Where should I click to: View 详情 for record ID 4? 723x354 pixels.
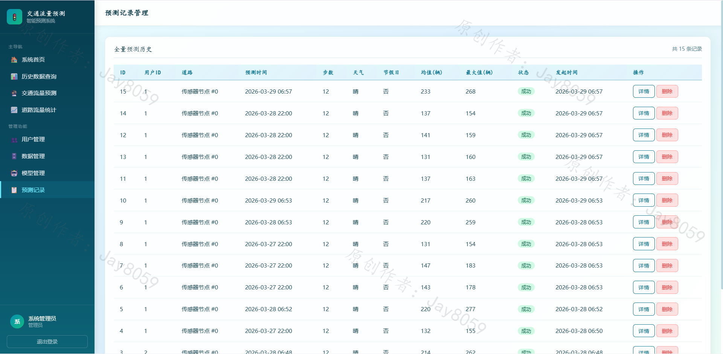pos(644,331)
